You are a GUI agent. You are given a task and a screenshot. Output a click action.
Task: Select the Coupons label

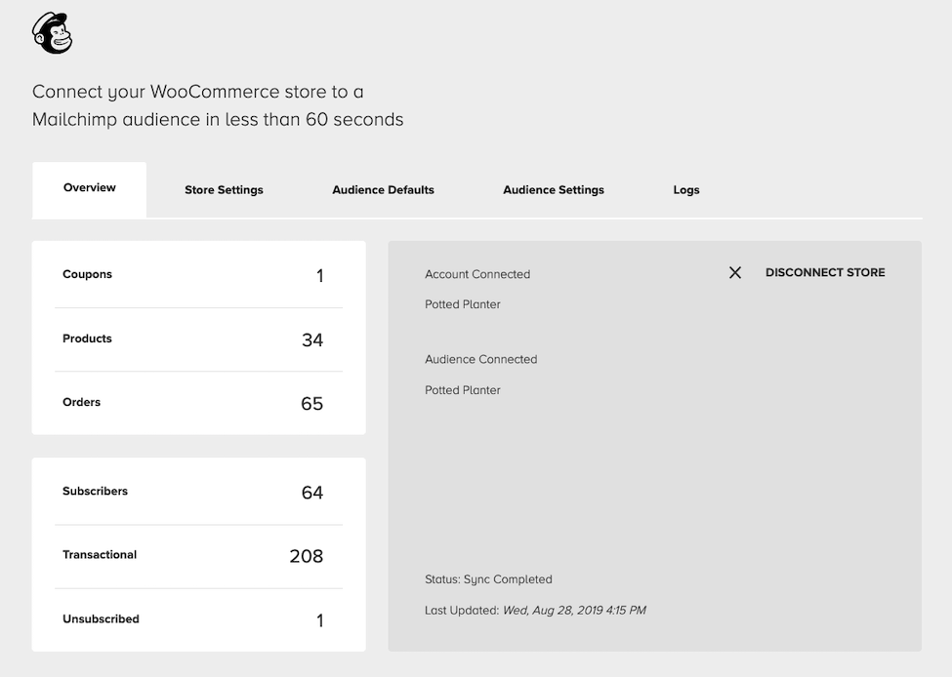[88, 274]
